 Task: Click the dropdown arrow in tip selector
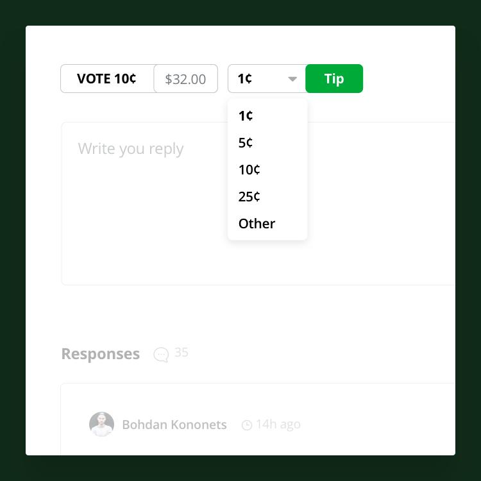click(x=292, y=79)
